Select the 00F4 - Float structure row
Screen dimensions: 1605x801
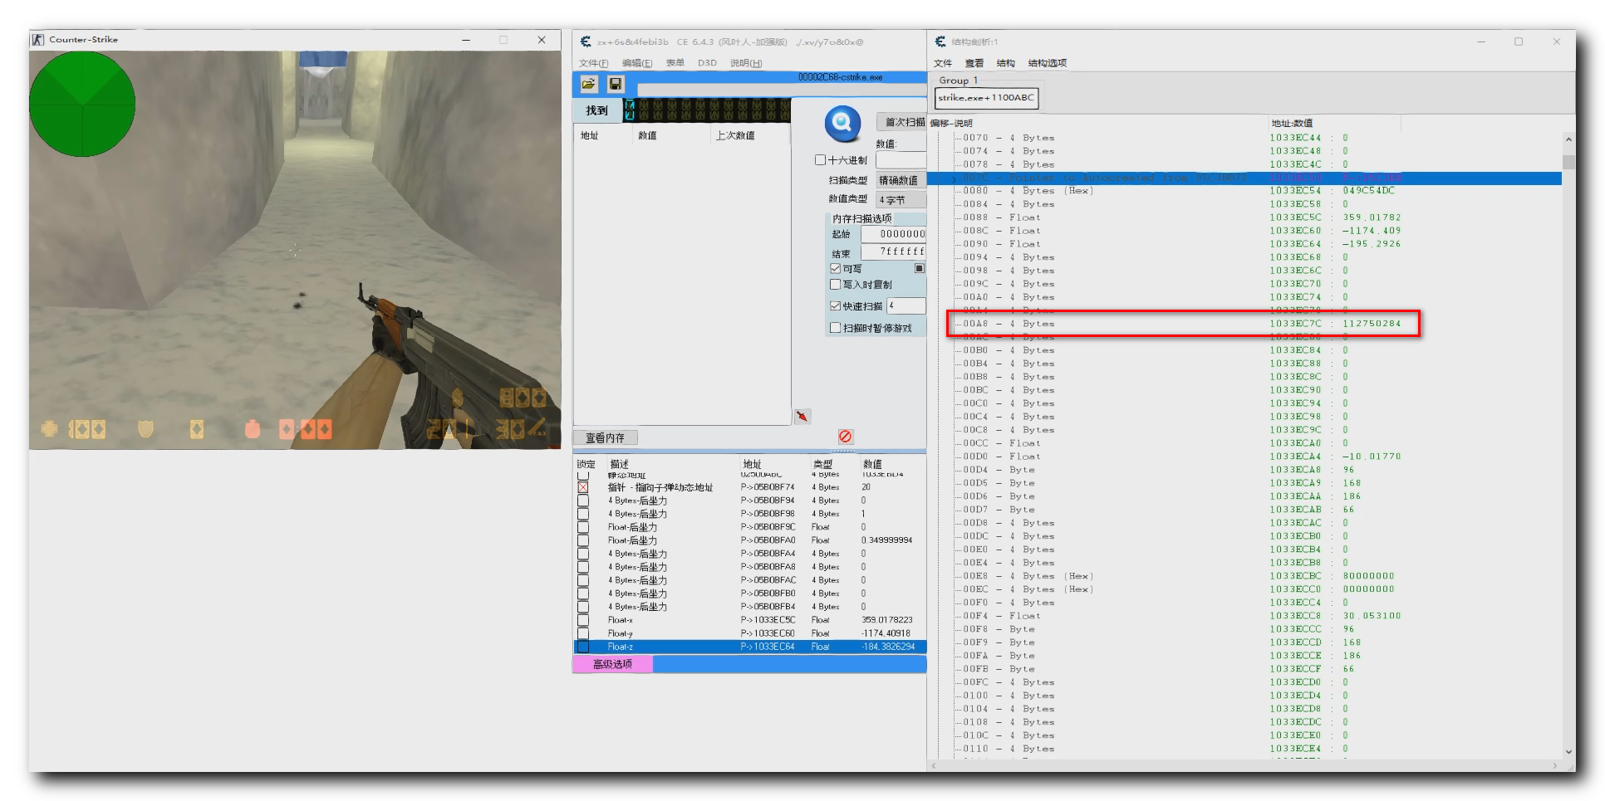coord(1246,616)
